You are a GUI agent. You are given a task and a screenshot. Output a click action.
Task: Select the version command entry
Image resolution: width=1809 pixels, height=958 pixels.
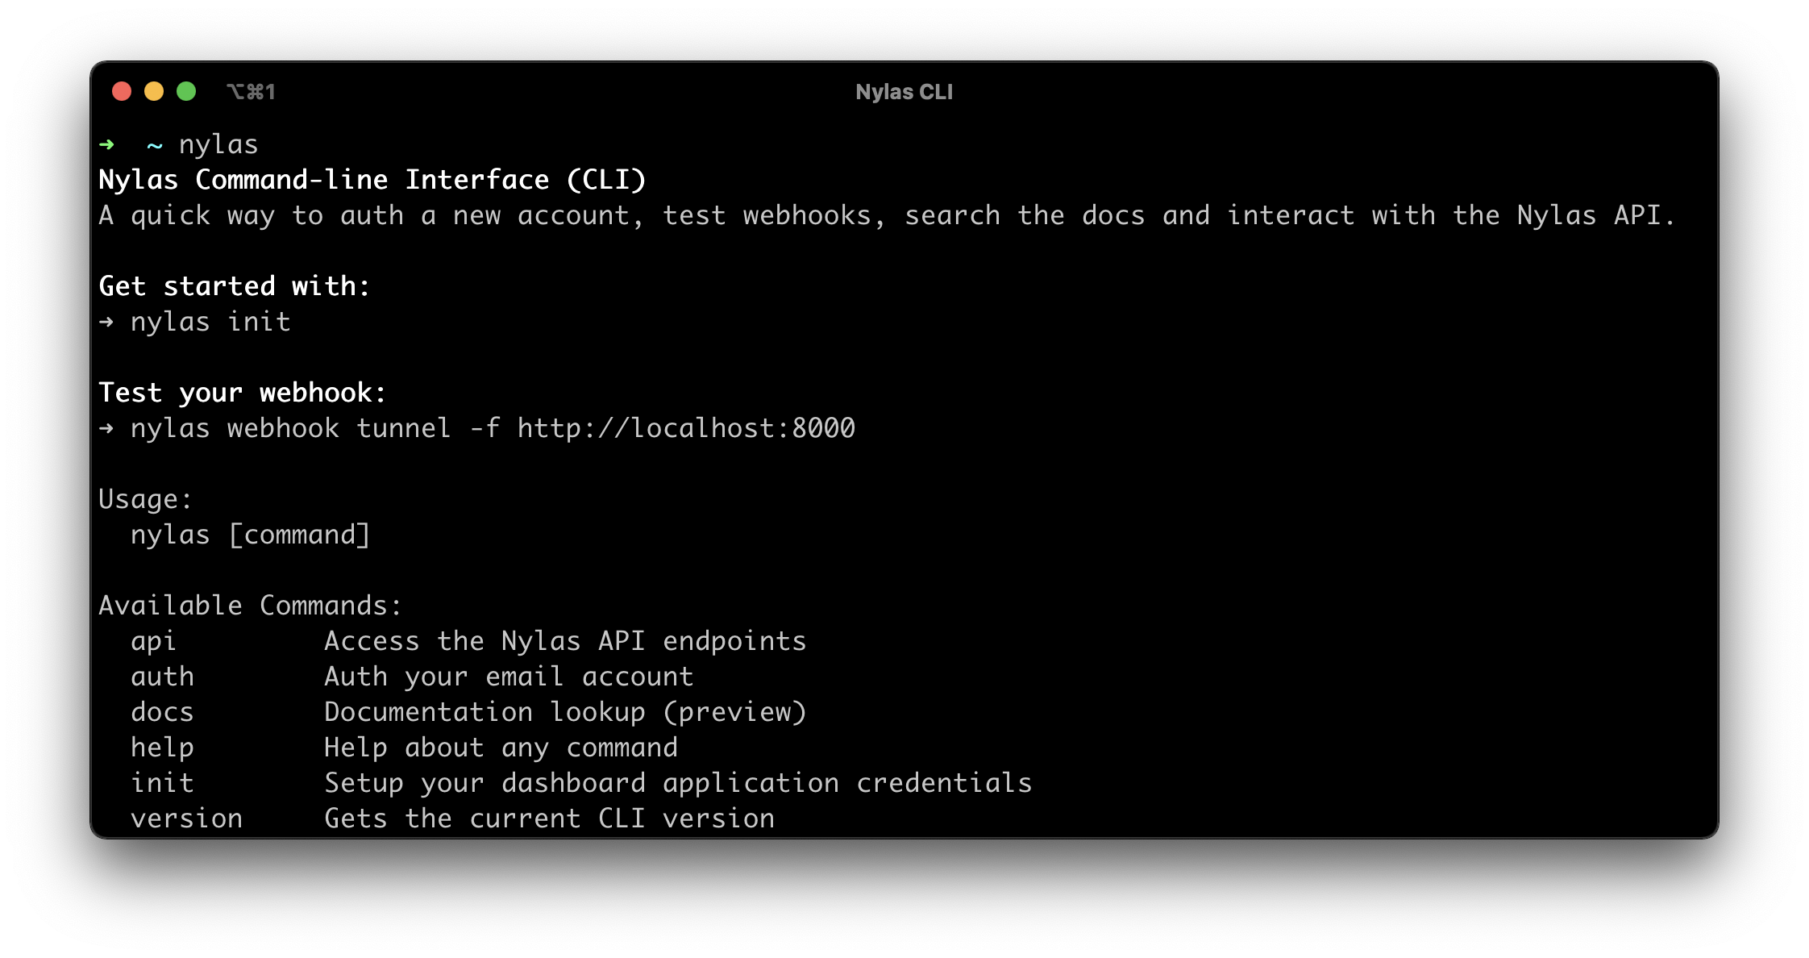187,818
